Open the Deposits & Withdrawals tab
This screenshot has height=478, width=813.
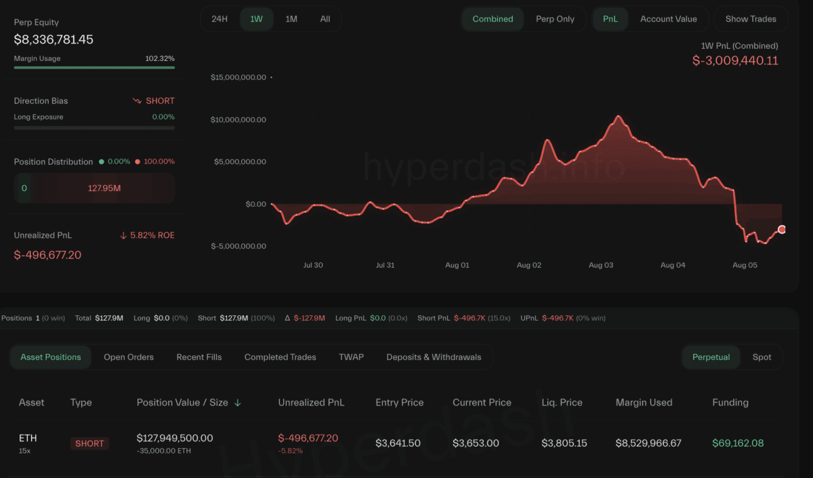pos(434,357)
